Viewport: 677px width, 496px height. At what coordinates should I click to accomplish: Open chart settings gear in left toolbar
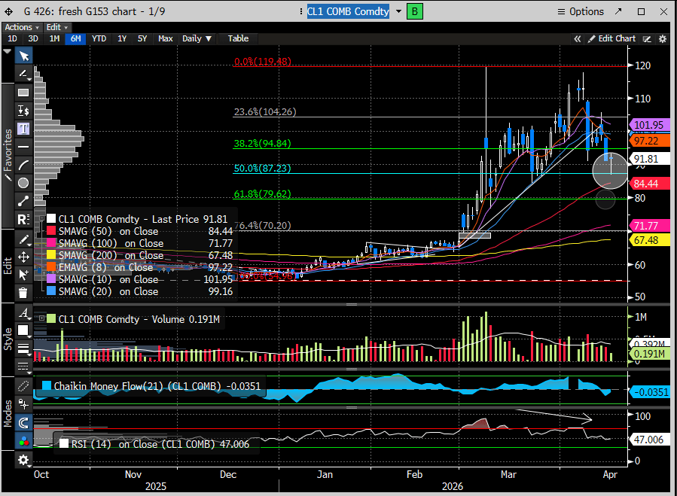click(23, 460)
